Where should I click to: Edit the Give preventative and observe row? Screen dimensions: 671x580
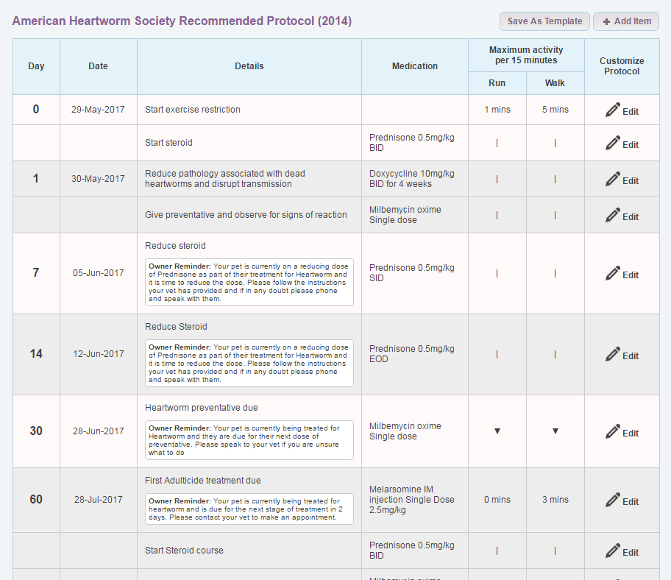coord(621,216)
